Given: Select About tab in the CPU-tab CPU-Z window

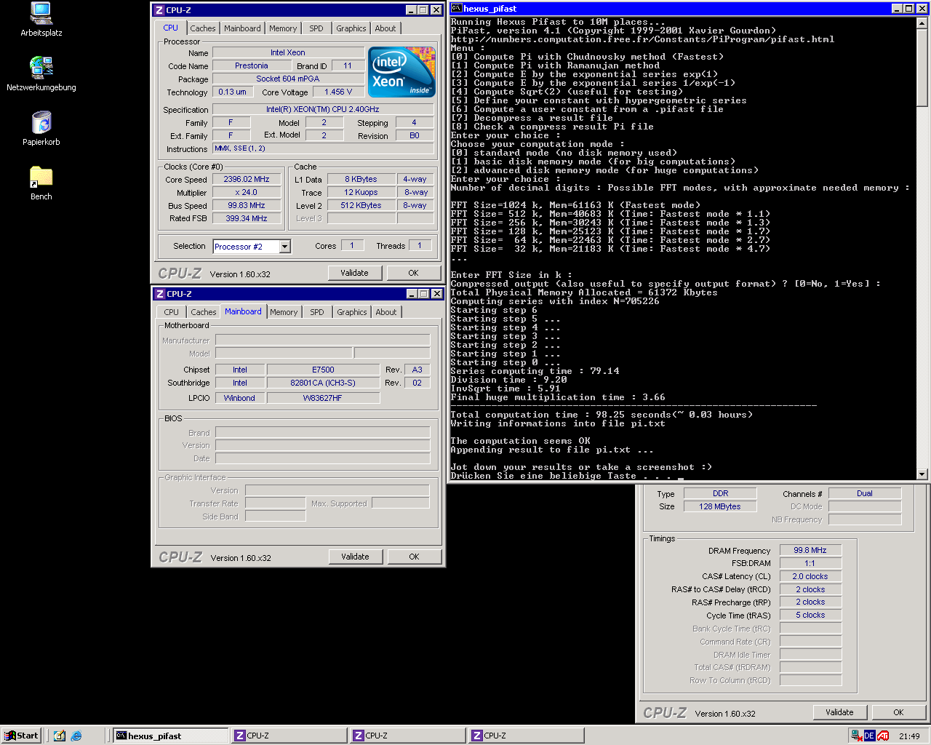Looking at the screenshot, I should [x=385, y=28].
